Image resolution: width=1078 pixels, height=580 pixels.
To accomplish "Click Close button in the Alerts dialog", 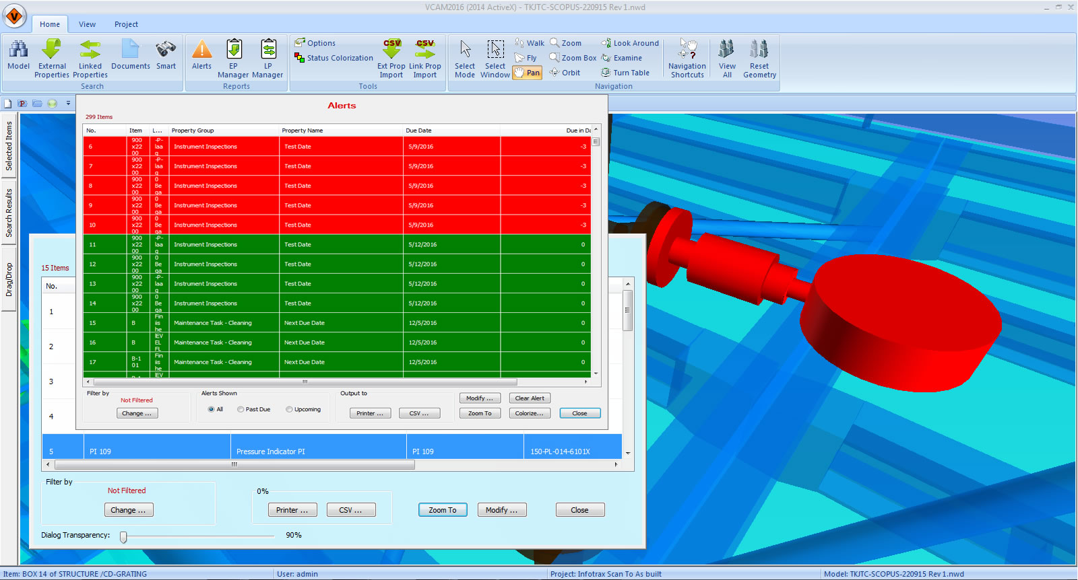I will click(579, 413).
